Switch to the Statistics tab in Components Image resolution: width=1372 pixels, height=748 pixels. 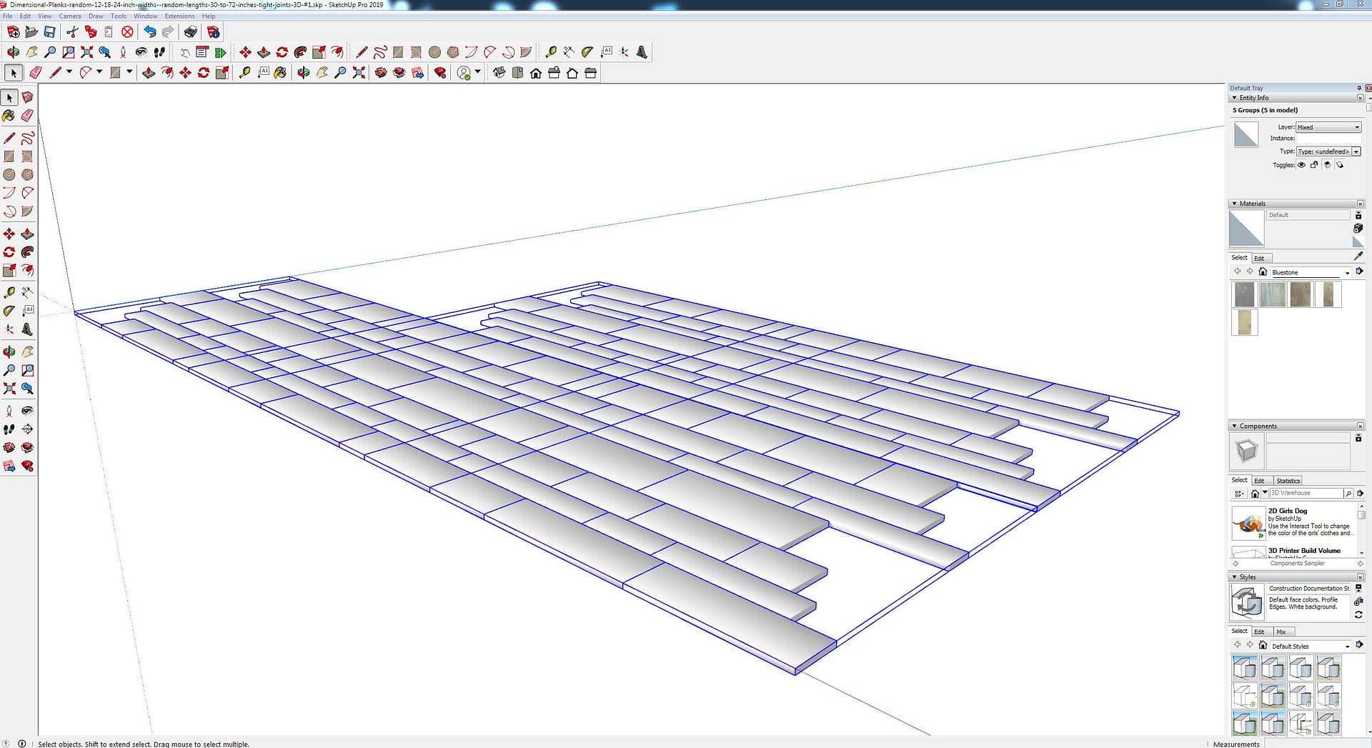click(x=1288, y=481)
